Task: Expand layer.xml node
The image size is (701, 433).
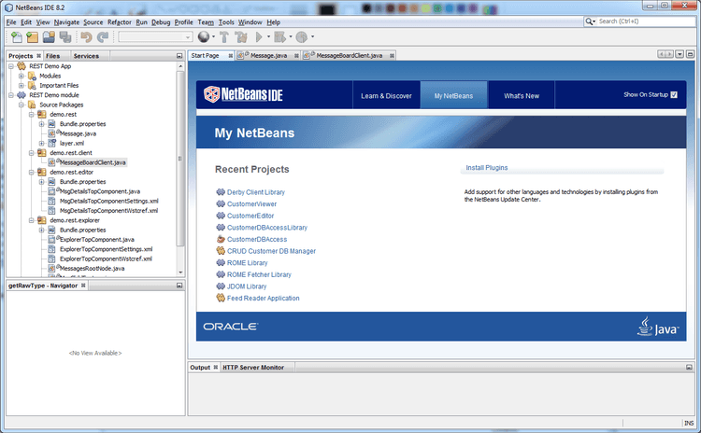Action: point(41,144)
